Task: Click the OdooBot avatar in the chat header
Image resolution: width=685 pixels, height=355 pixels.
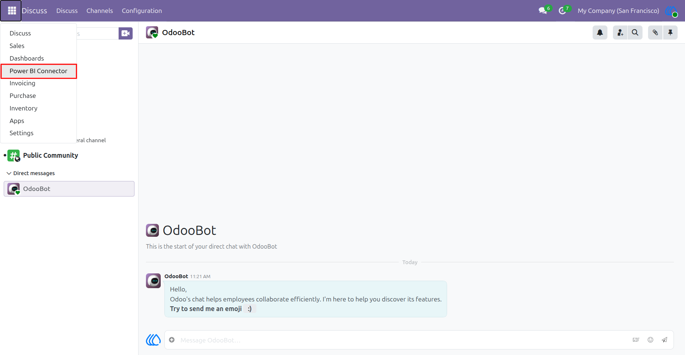Action: pos(152,33)
